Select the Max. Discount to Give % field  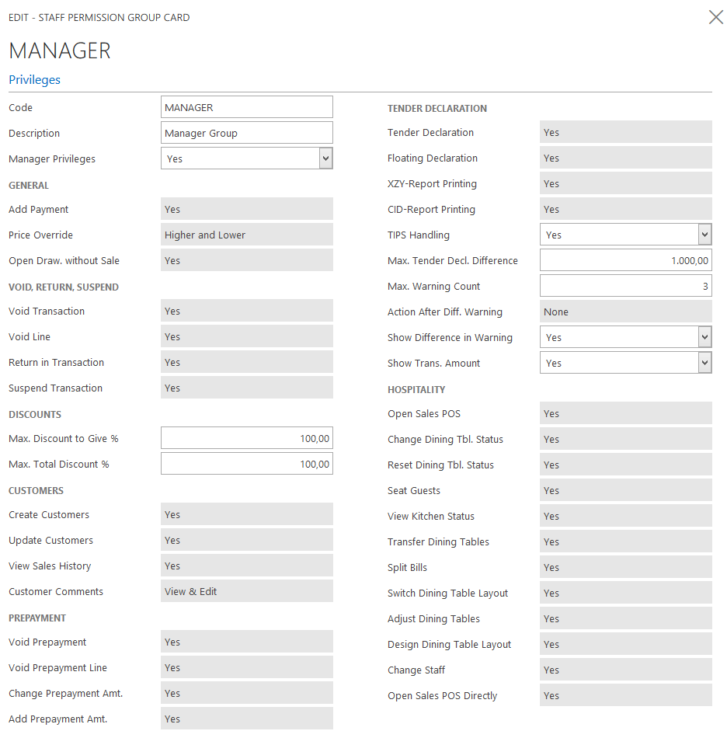pyautogui.click(x=246, y=439)
